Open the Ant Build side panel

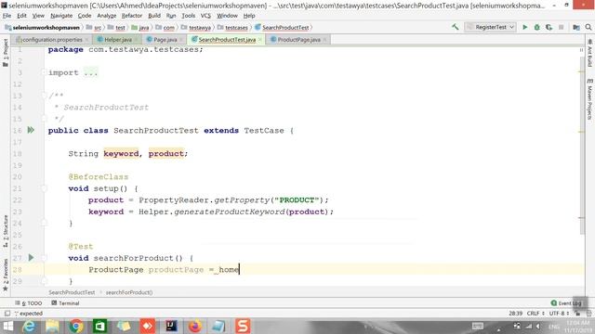589,53
